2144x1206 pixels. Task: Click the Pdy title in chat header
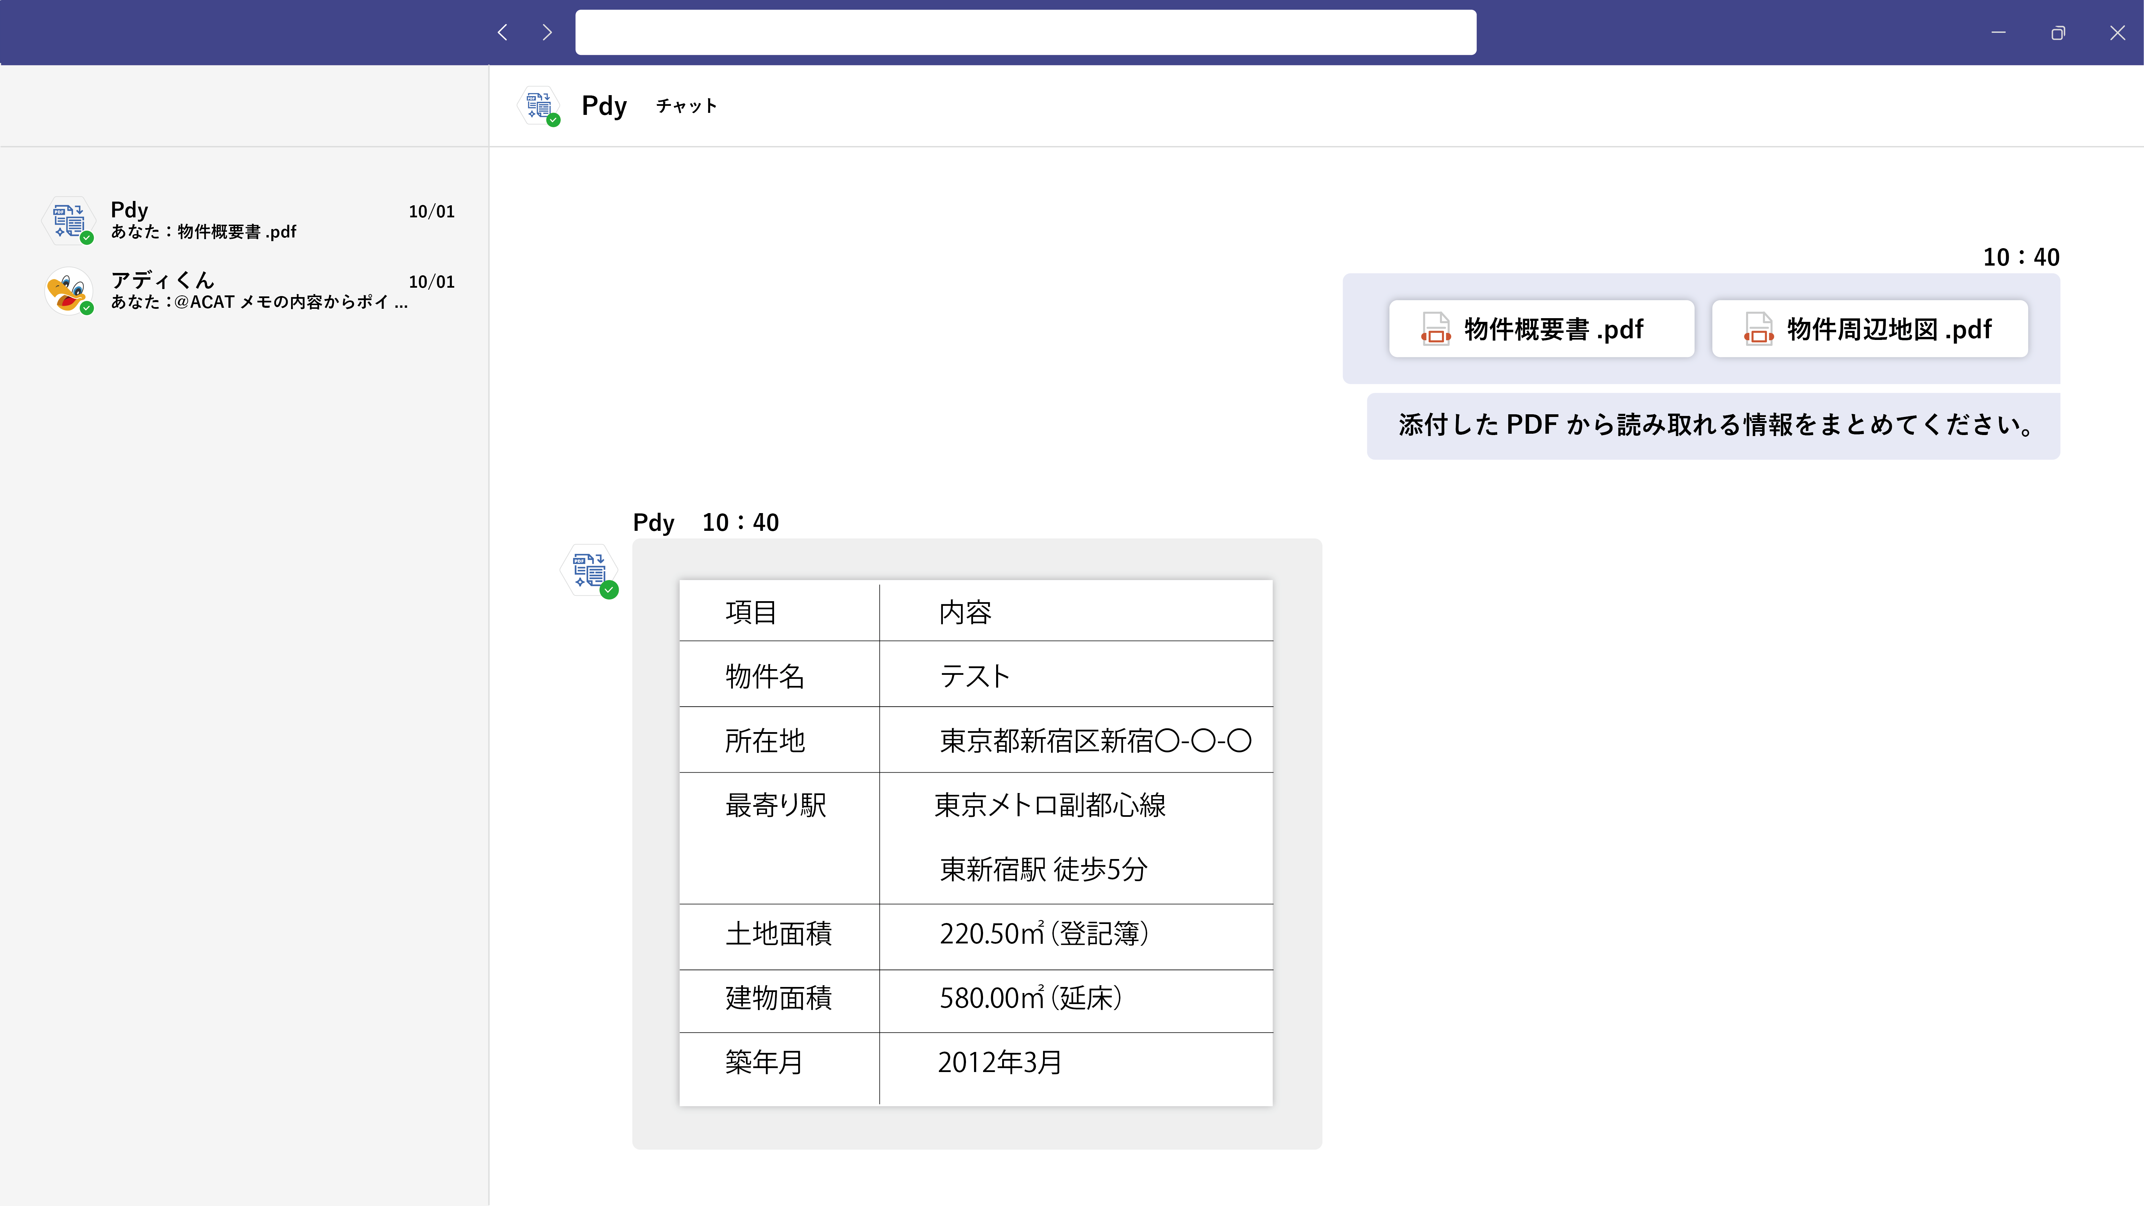(604, 107)
